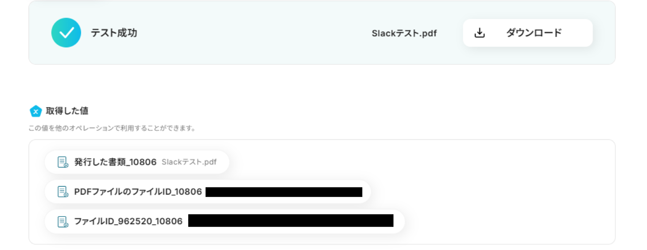647x250 pixels.
Task: Click the Slackテスト.pdf filename beside download
Action: pyautogui.click(x=404, y=33)
